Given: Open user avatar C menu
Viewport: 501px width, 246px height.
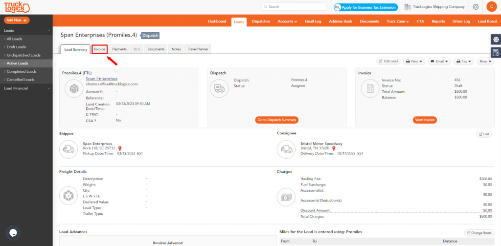Looking at the screenshot, I should [x=492, y=7].
